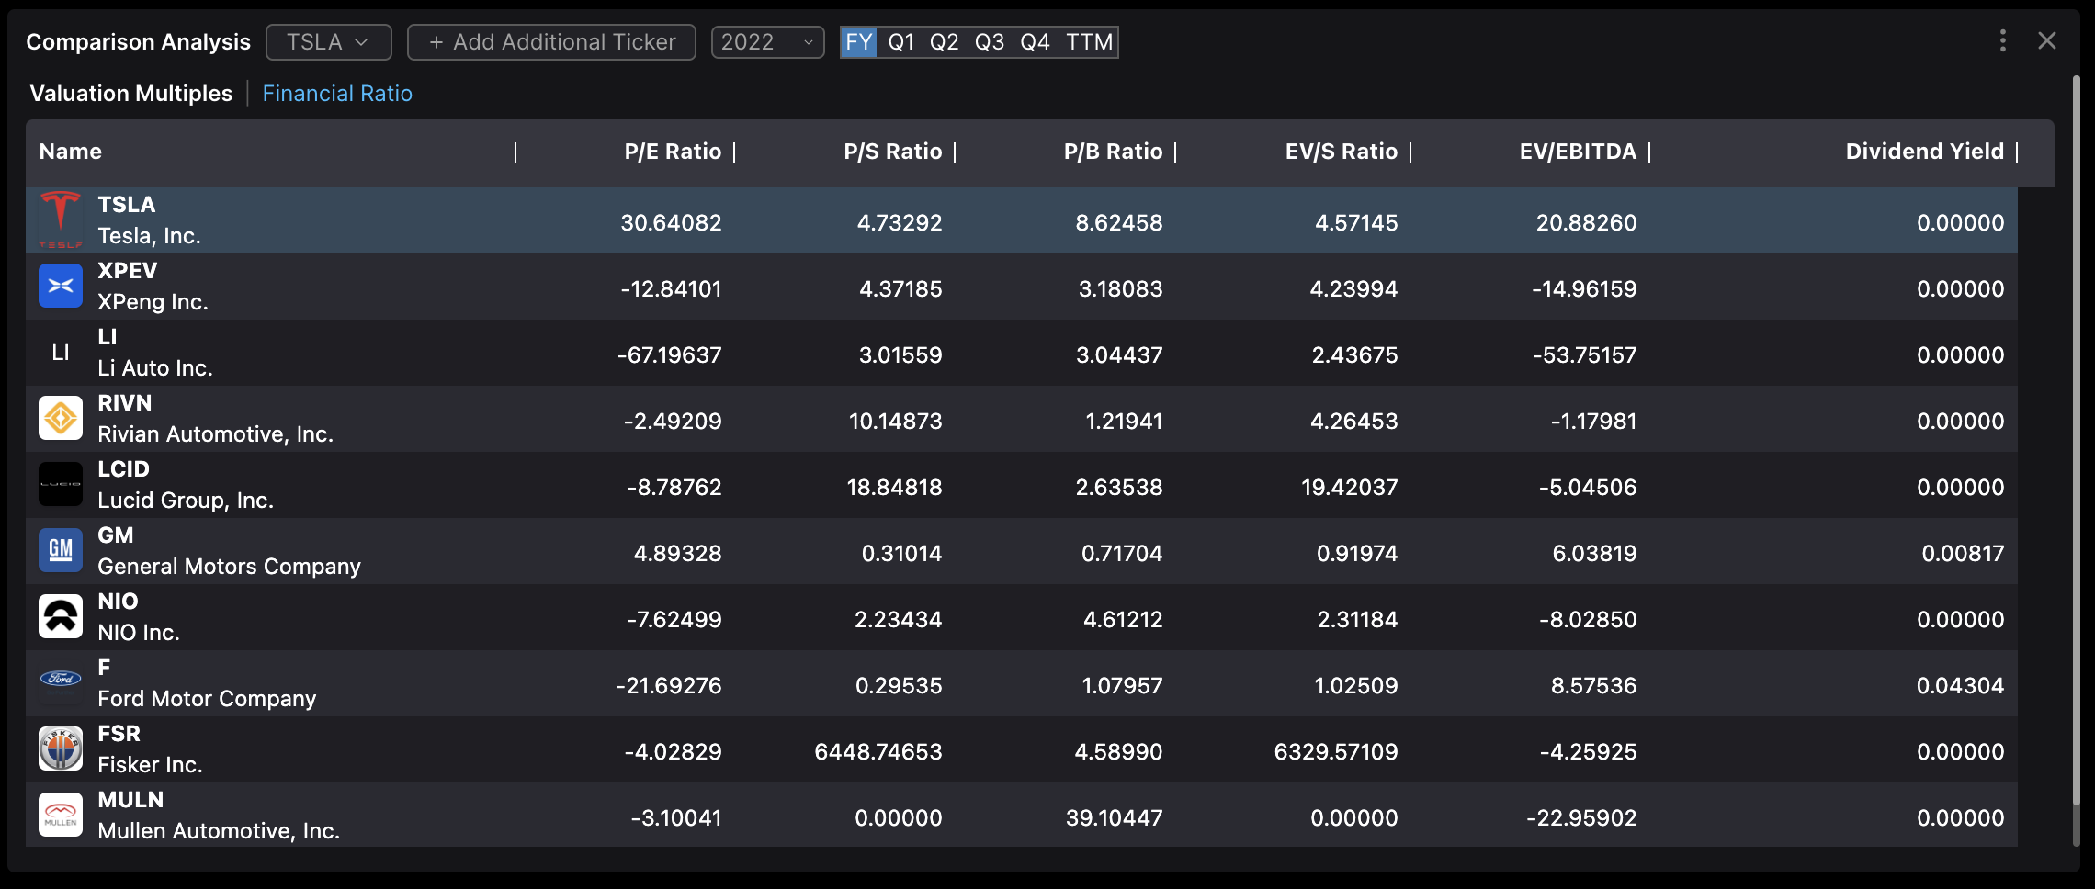Screen dimensions: 2095x889
Task: Click the Comparison Analysis title
Action: point(138,42)
